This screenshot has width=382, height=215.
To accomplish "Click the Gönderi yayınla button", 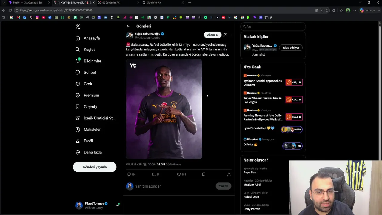I will point(95,167).
